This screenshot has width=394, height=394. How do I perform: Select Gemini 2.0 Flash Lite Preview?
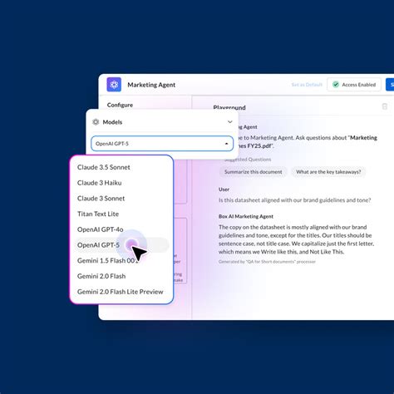point(121,292)
